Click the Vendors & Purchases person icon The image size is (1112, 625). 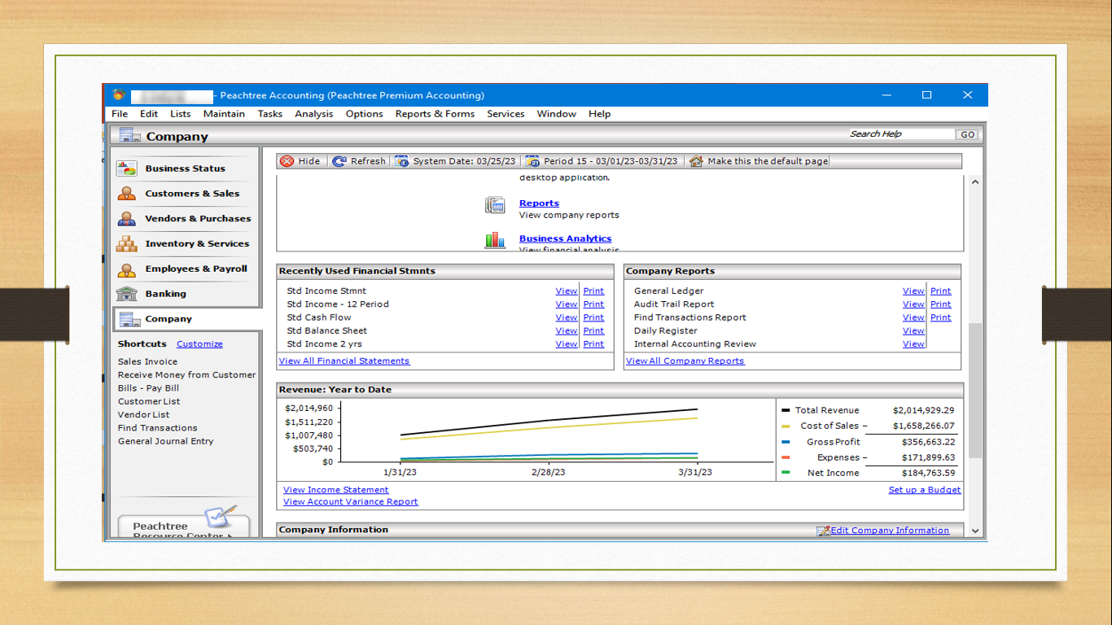point(126,219)
